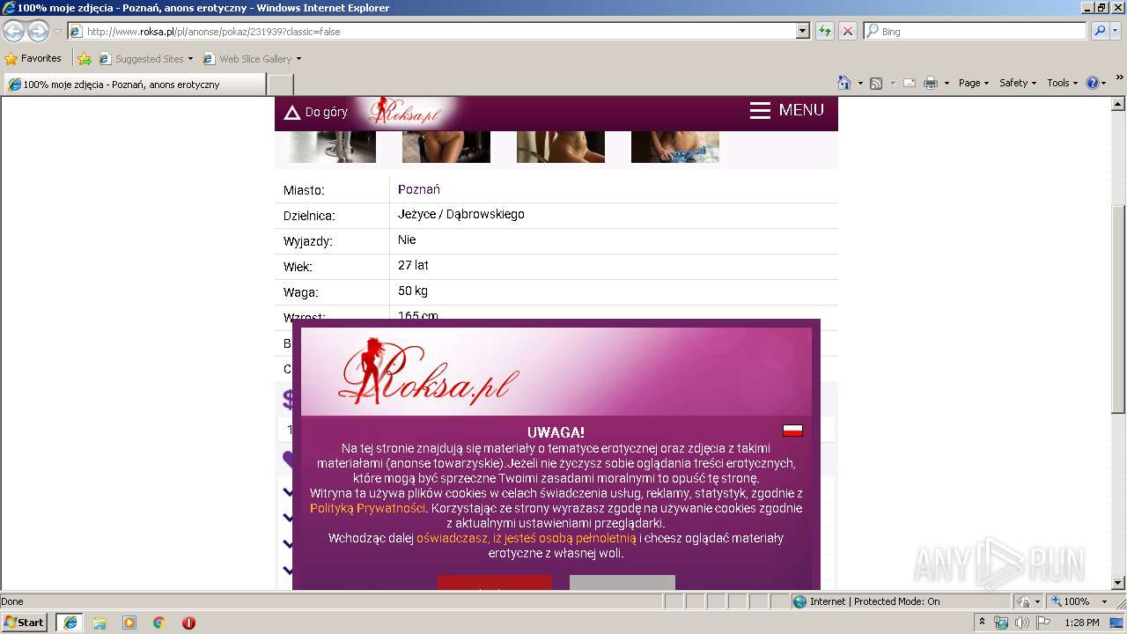Click the Polish flag language icon
The height and width of the screenshot is (634, 1127).
point(792,431)
